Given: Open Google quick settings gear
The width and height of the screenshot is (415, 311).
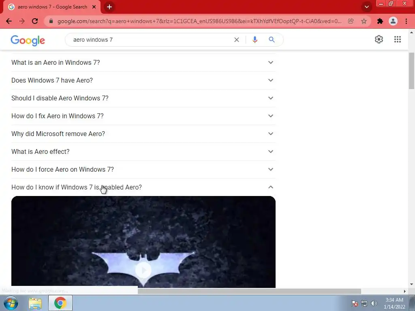Looking at the screenshot, I should [x=379, y=39].
